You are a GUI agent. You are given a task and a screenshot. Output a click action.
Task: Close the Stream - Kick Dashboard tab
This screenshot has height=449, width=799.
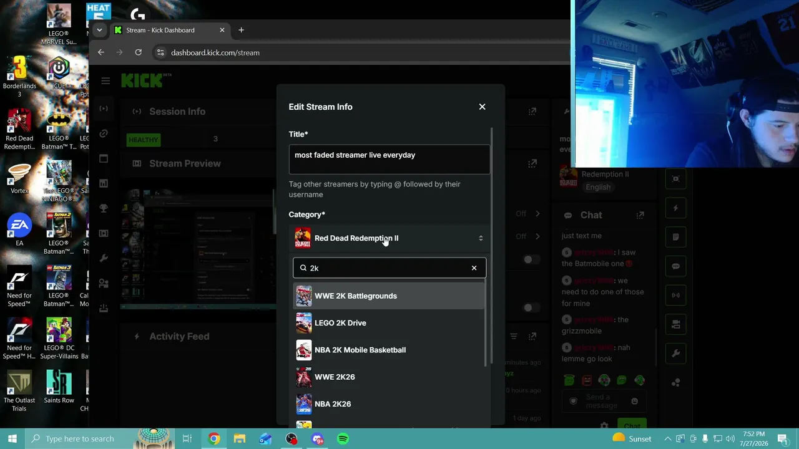222,30
